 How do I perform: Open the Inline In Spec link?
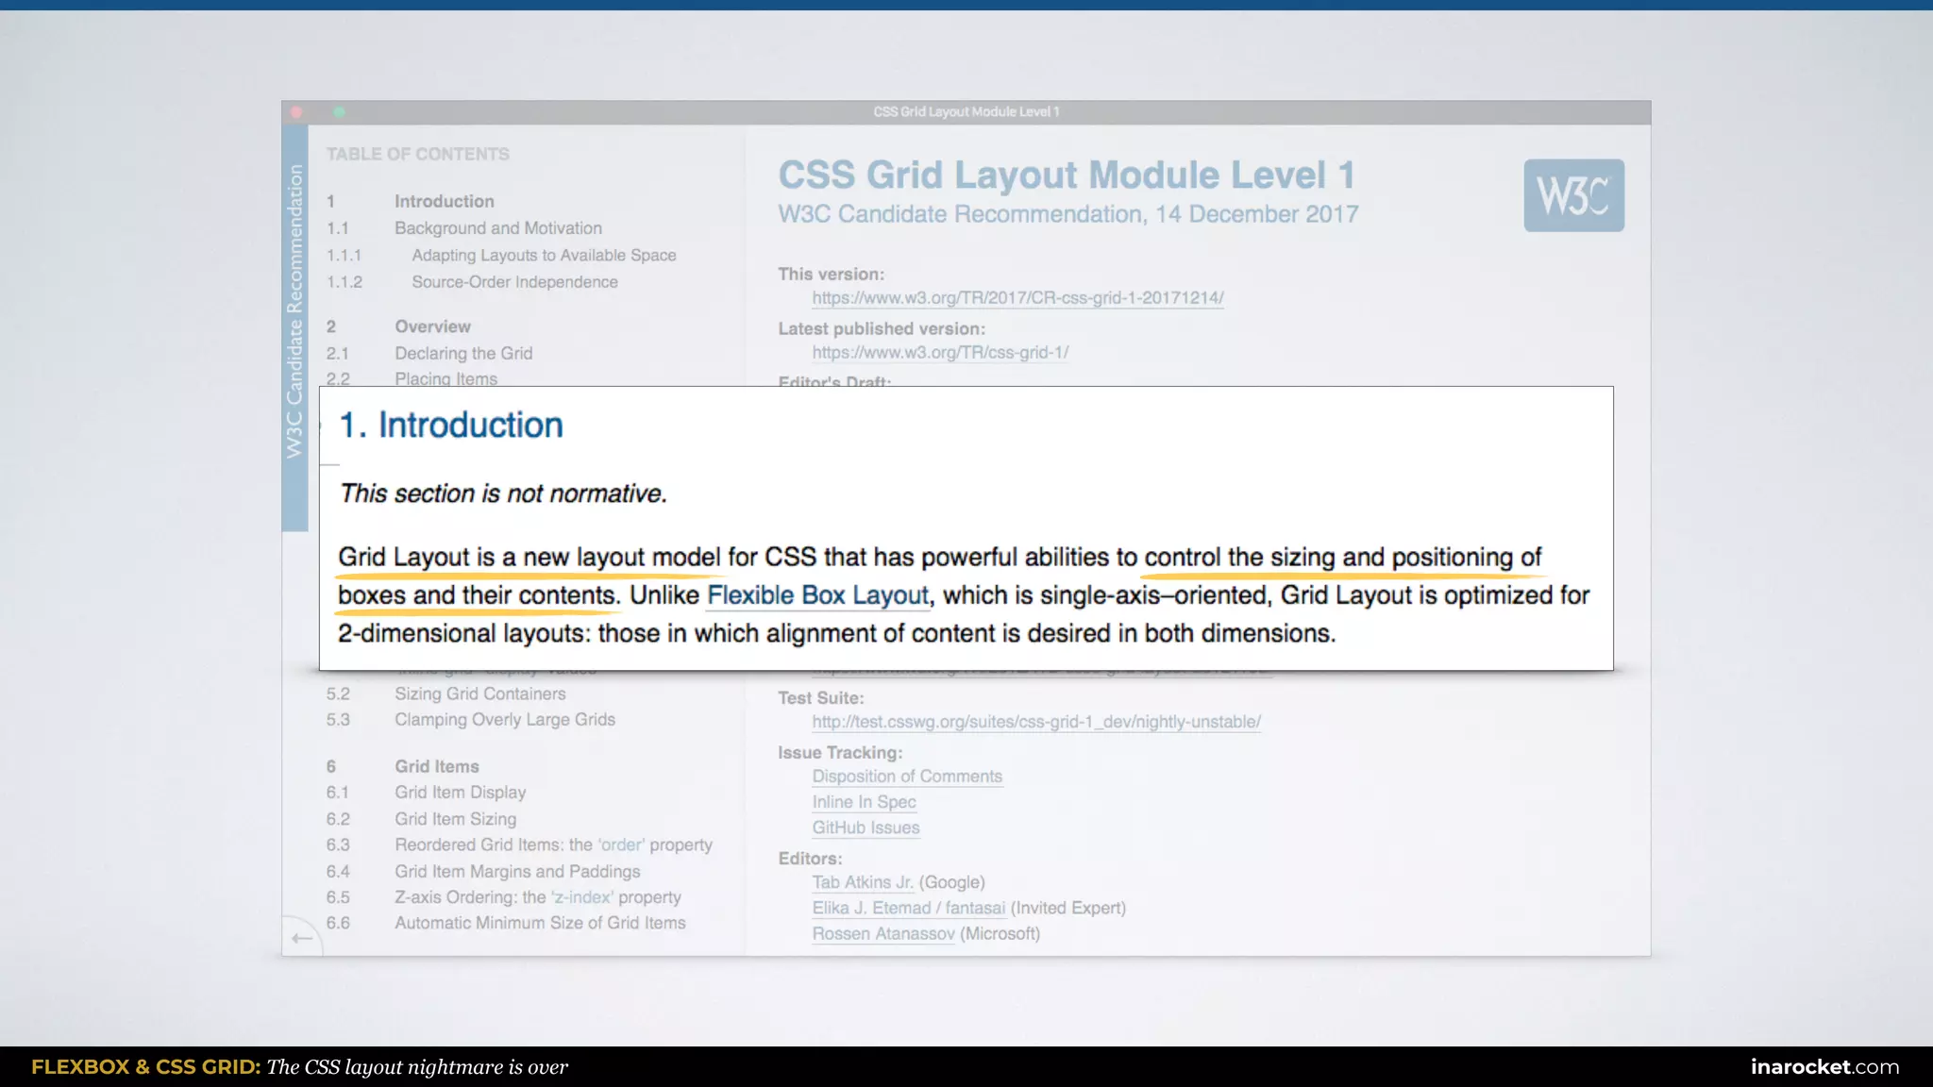tap(864, 802)
